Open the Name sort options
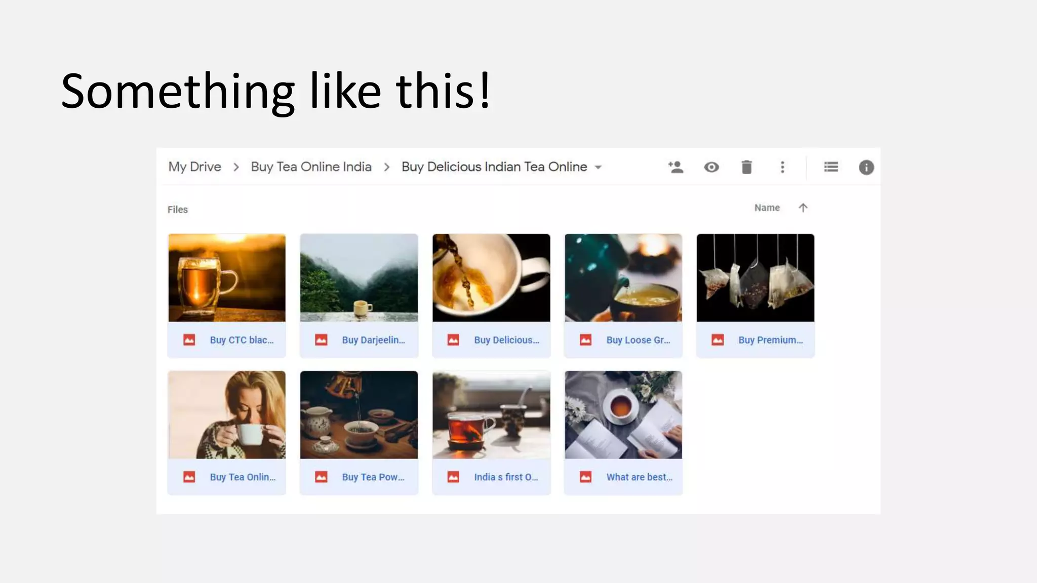The width and height of the screenshot is (1037, 583). pos(767,207)
